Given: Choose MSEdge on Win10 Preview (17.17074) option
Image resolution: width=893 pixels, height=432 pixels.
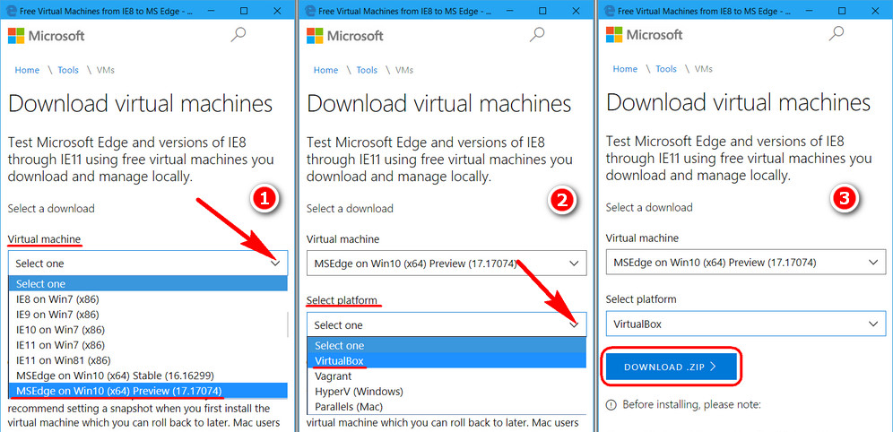Looking at the screenshot, I should (148, 391).
